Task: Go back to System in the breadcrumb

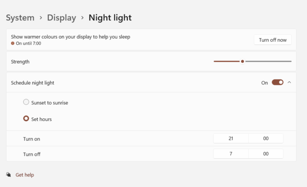Action: [20, 18]
